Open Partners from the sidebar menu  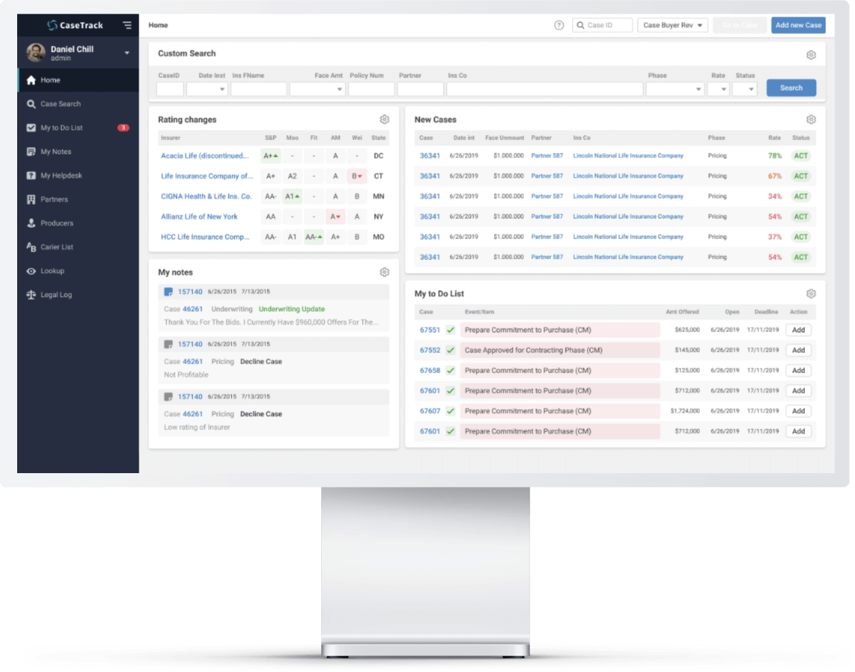(31, 199)
